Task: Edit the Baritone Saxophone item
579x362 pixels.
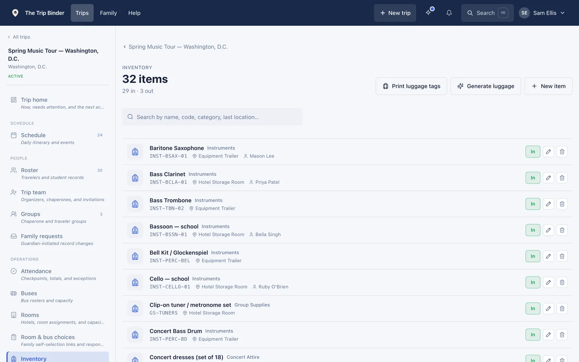Action: (x=548, y=152)
